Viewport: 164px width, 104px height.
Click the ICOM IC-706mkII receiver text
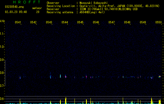(108, 9)
